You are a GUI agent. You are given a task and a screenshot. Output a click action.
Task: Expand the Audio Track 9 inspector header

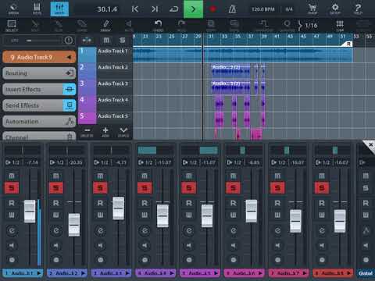pos(39,57)
